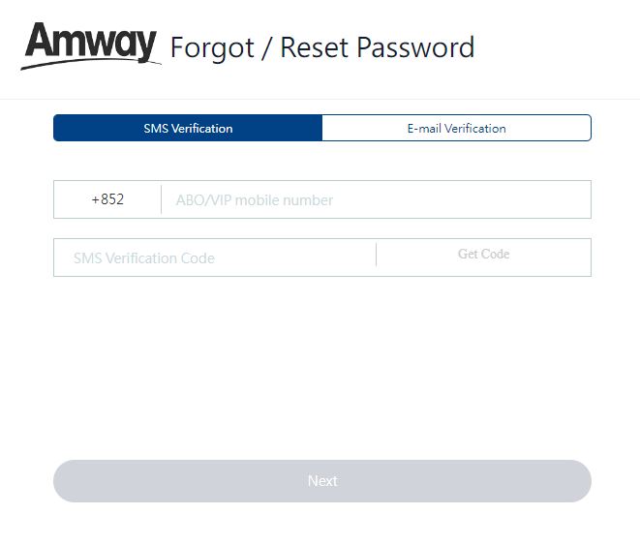Screen dimensions: 640x545
Task: Open the E-mail Verification tab
Action: (456, 128)
